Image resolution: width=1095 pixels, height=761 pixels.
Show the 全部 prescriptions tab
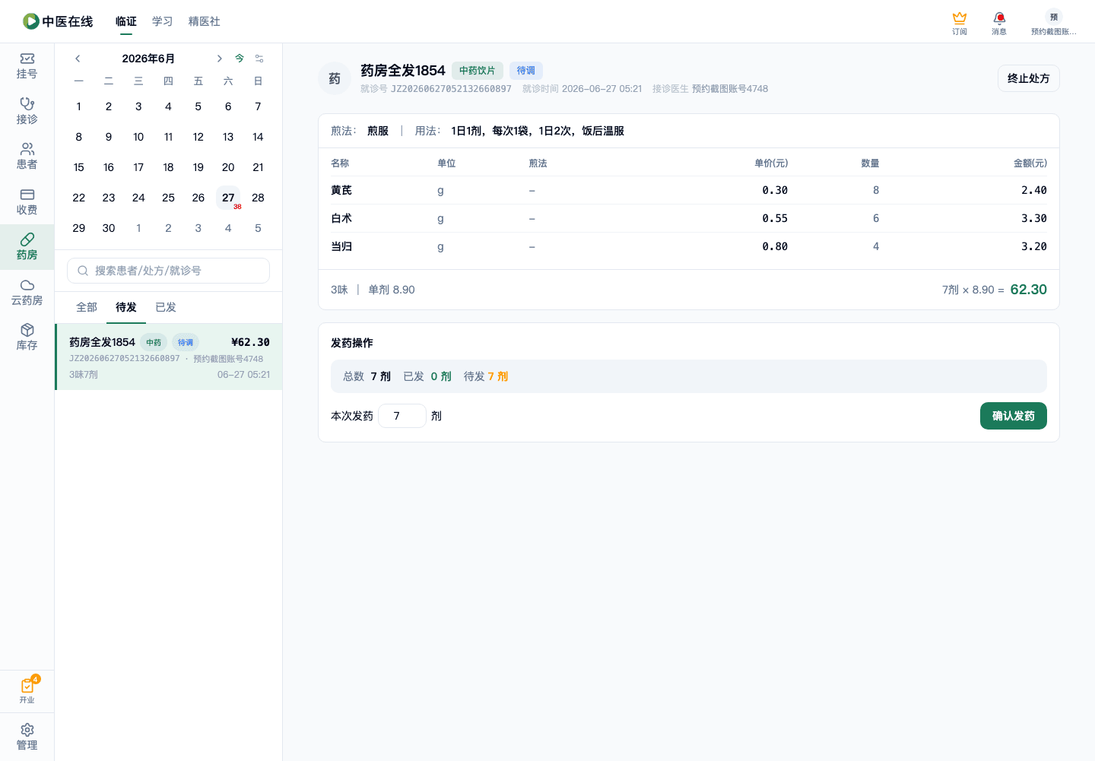(x=87, y=307)
